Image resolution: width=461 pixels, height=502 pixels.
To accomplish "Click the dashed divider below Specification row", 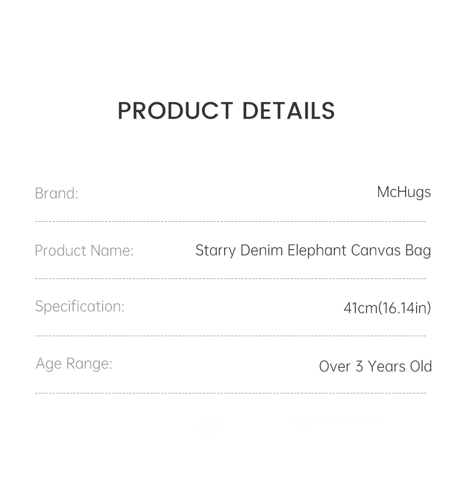I will click(230, 336).
